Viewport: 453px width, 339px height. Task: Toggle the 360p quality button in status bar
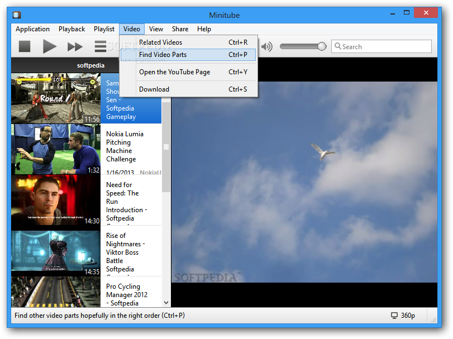(x=403, y=316)
